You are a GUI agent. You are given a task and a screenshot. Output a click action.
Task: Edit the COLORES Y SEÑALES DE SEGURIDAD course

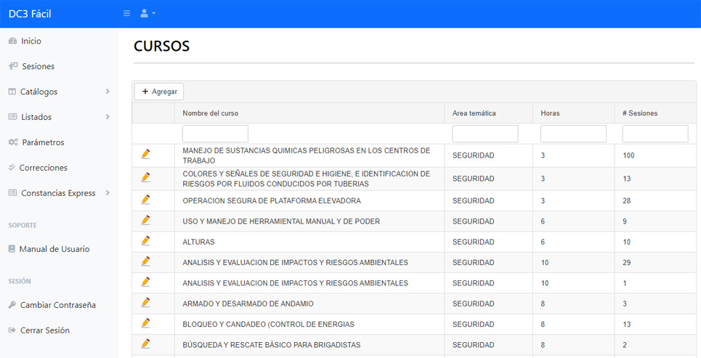point(146,178)
